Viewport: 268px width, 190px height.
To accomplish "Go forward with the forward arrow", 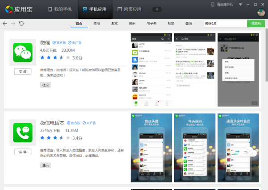I will pos(13,23).
